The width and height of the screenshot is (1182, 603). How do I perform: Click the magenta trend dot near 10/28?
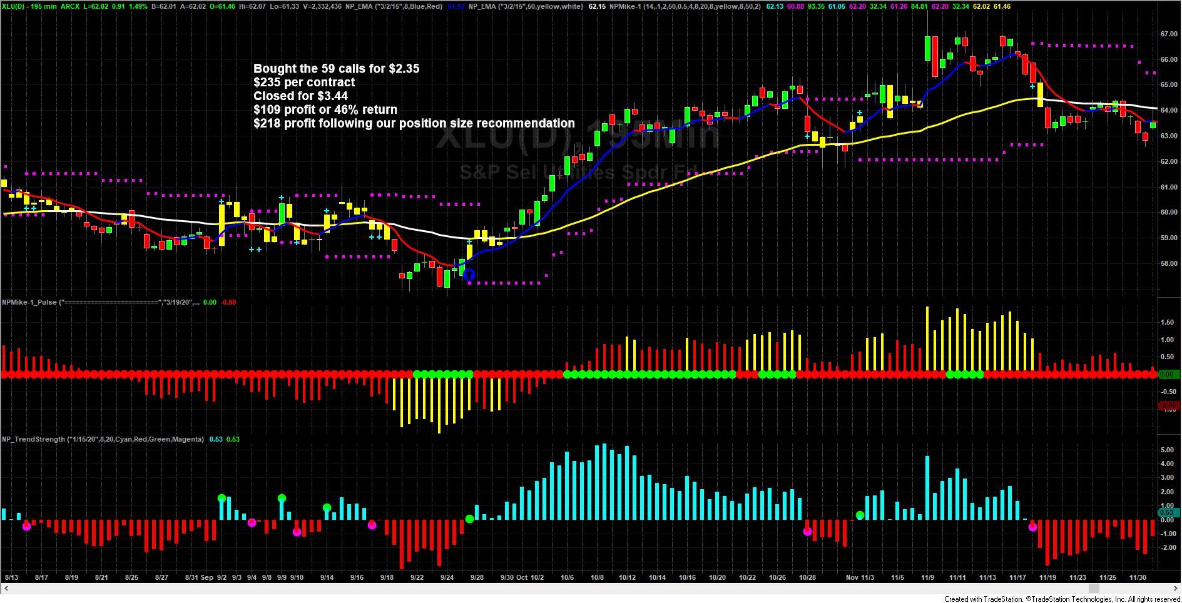pos(807,532)
